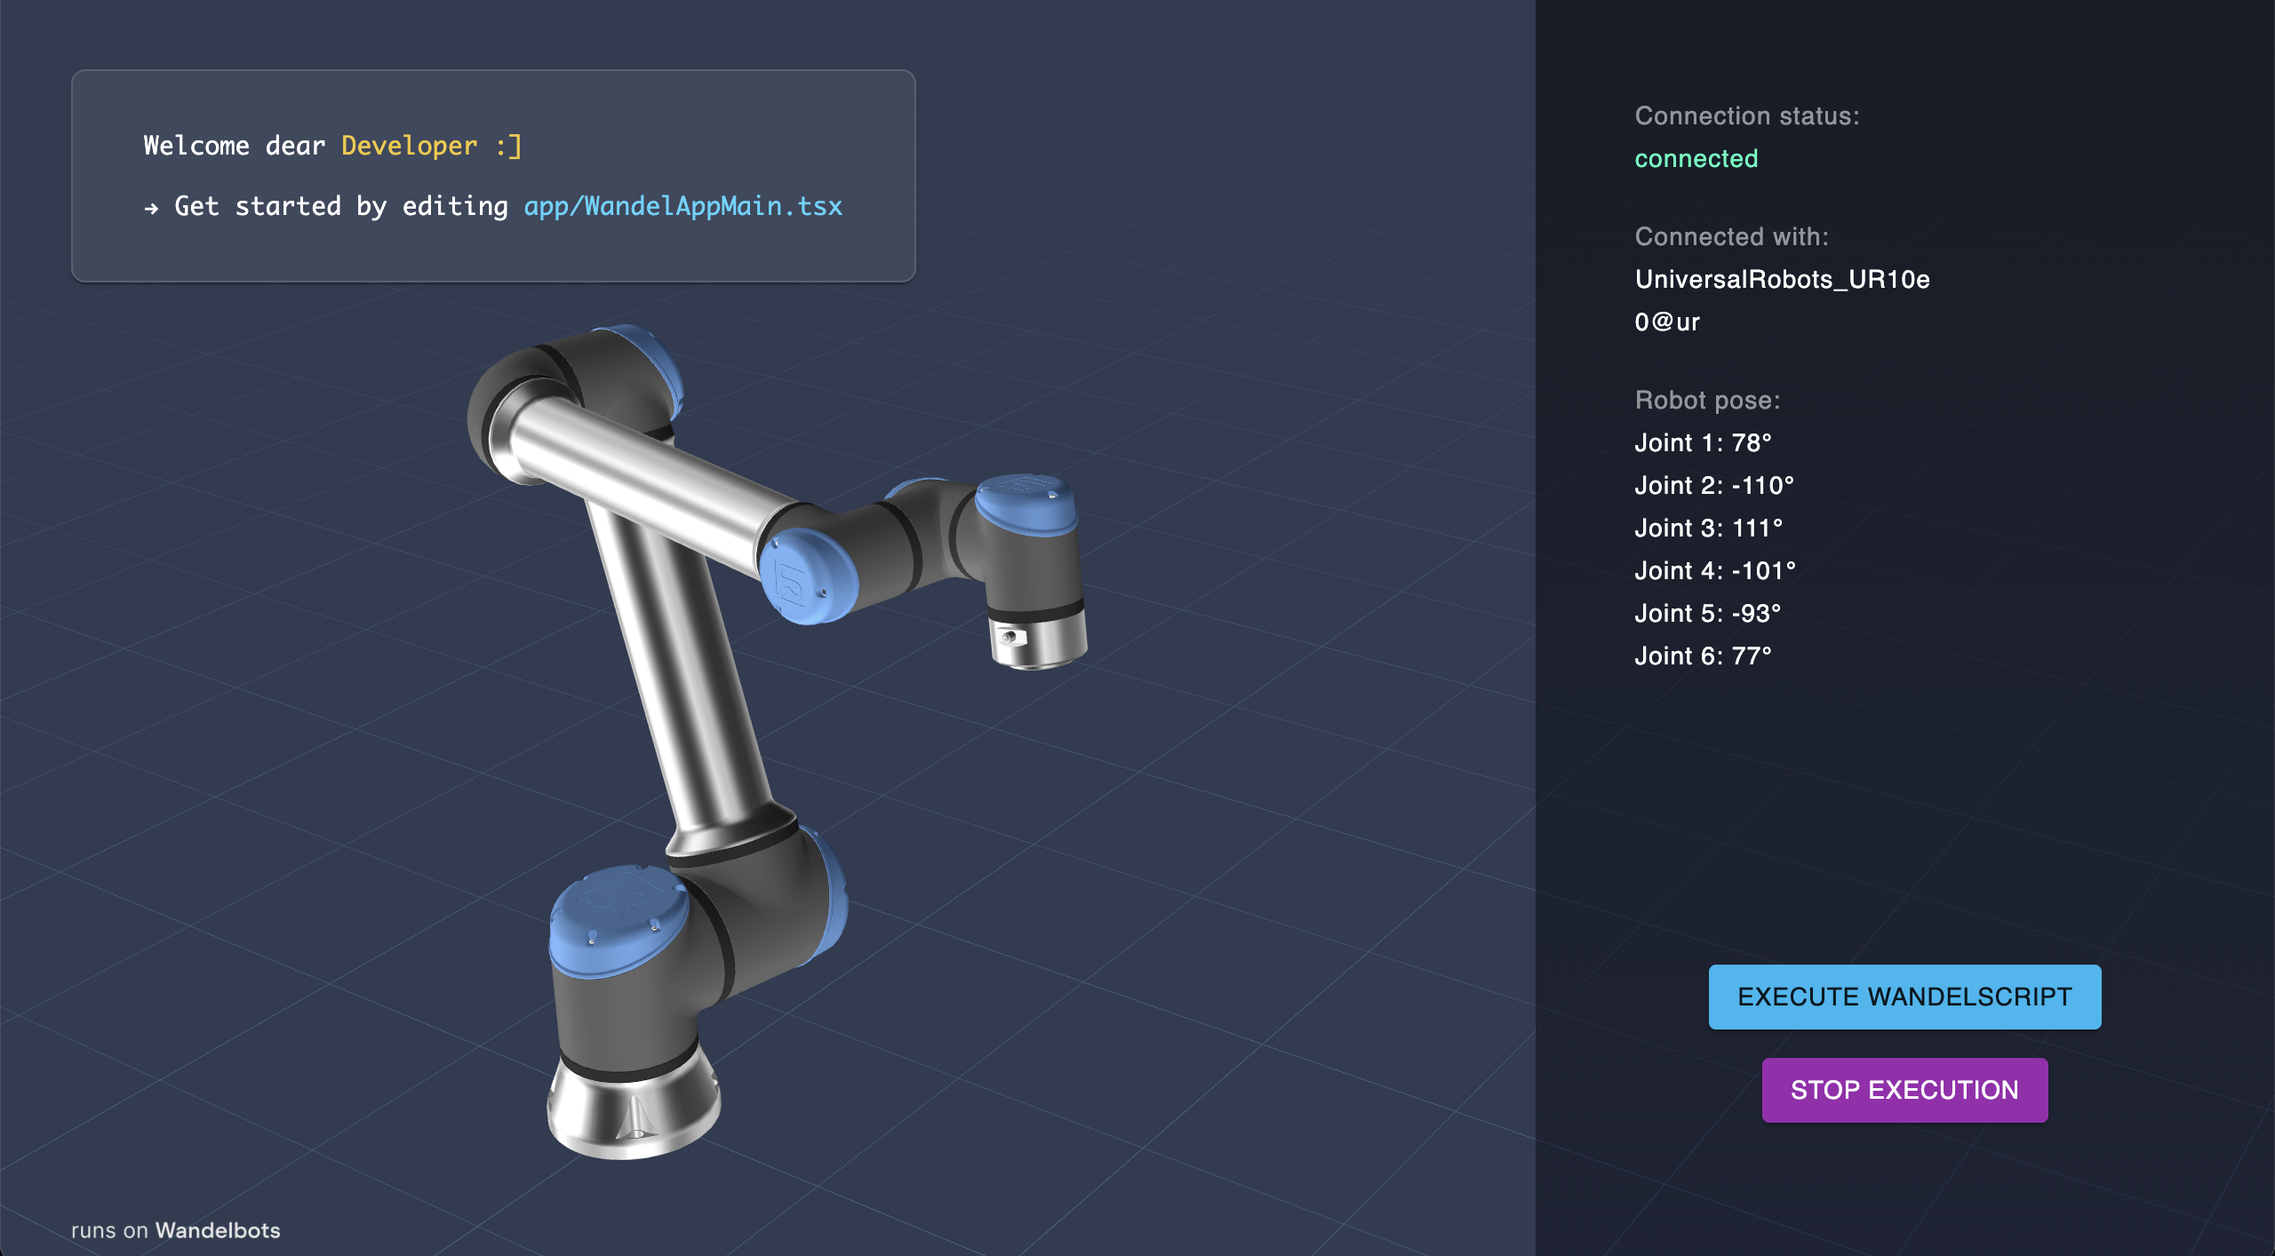The height and width of the screenshot is (1256, 2275).
Task: Select the 'connected' status text
Action: [x=1696, y=158]
